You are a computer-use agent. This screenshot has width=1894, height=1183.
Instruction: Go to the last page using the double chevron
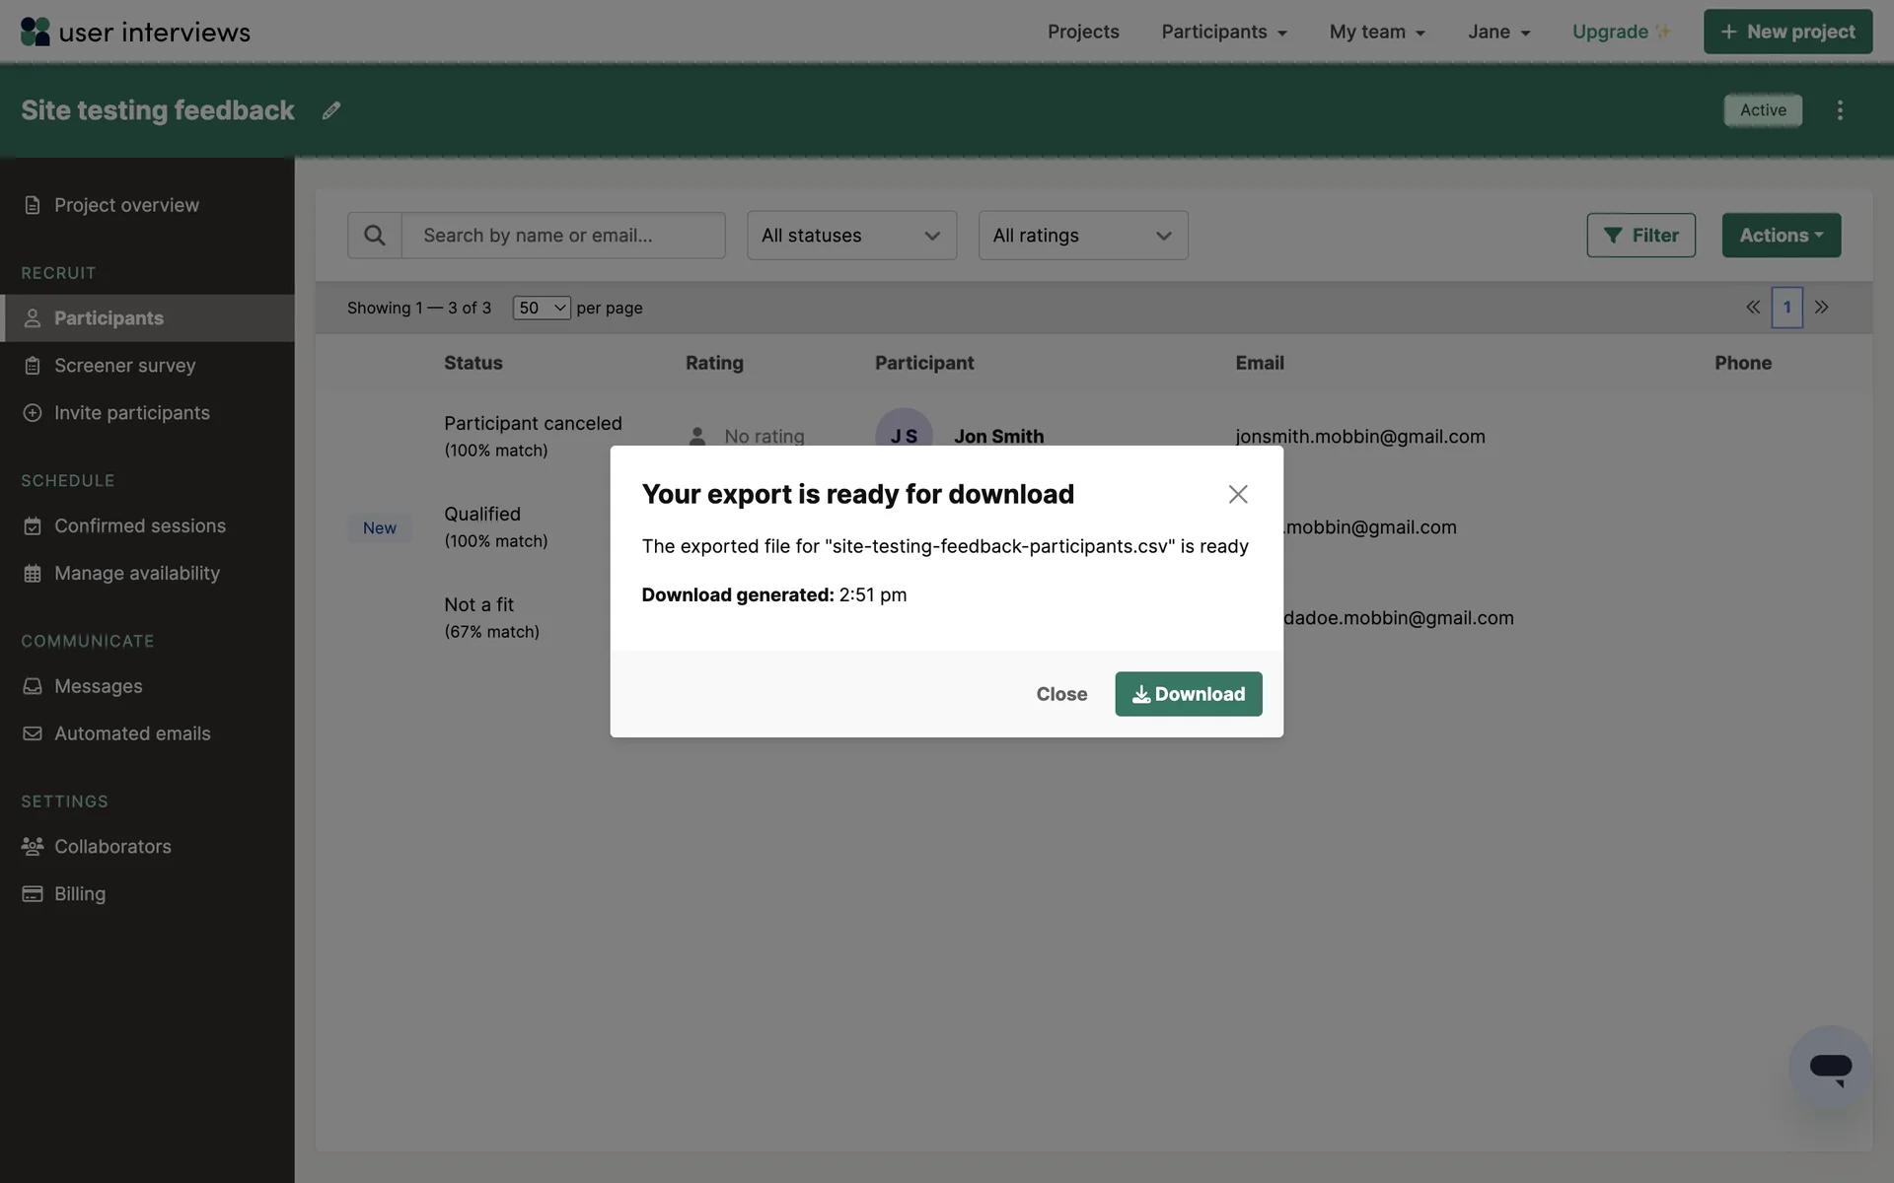pyautogui.click(x=1822, y=308)
